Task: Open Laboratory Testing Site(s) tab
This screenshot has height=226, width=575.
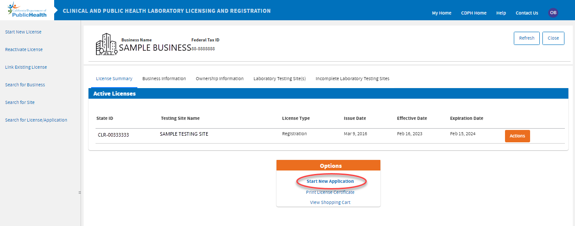Action: pyautogui.click(x=280, y=78)
